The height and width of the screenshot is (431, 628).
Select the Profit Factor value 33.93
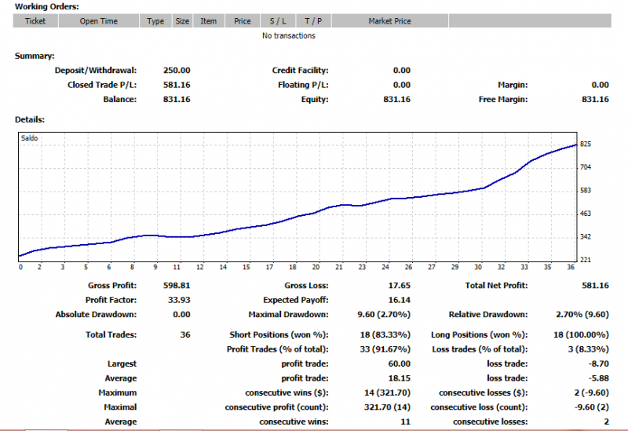[179, 300]
